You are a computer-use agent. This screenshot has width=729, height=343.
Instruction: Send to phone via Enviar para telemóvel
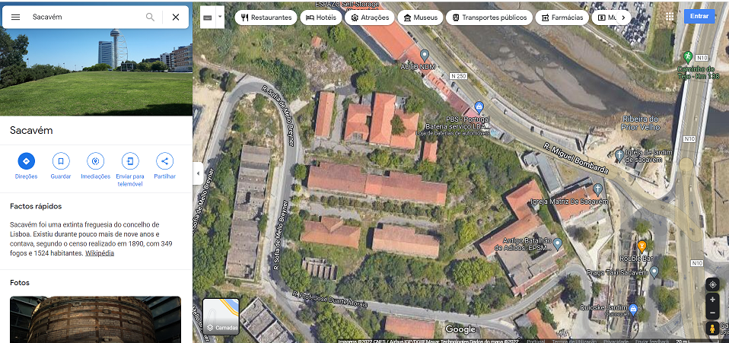(x=130, y=161)
